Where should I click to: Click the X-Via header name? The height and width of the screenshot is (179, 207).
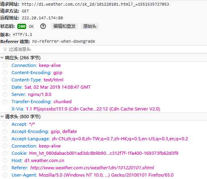(18, 109)
